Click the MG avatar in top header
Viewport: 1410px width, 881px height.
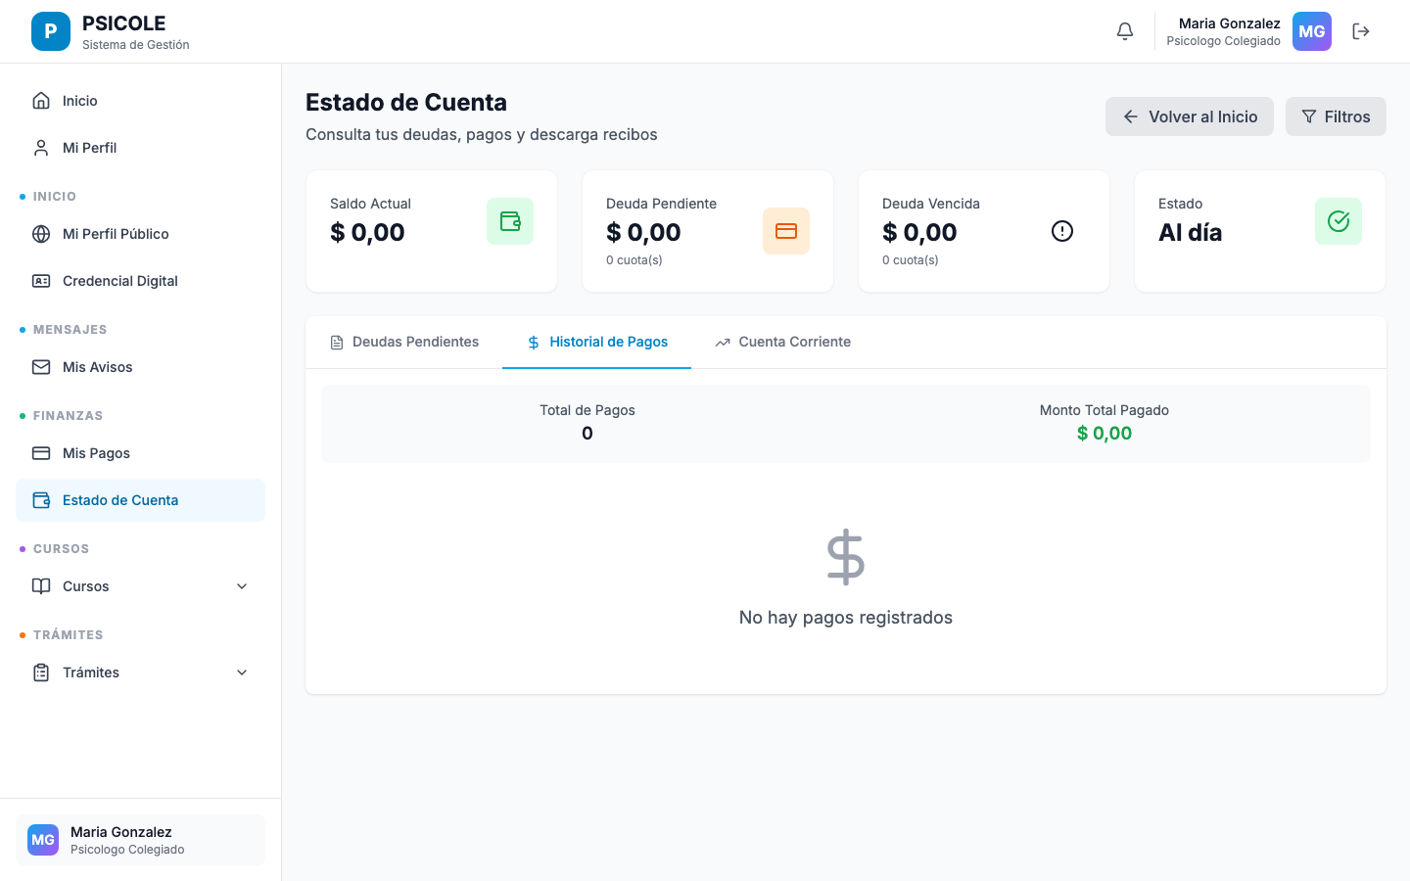(x=1312, y=31)
